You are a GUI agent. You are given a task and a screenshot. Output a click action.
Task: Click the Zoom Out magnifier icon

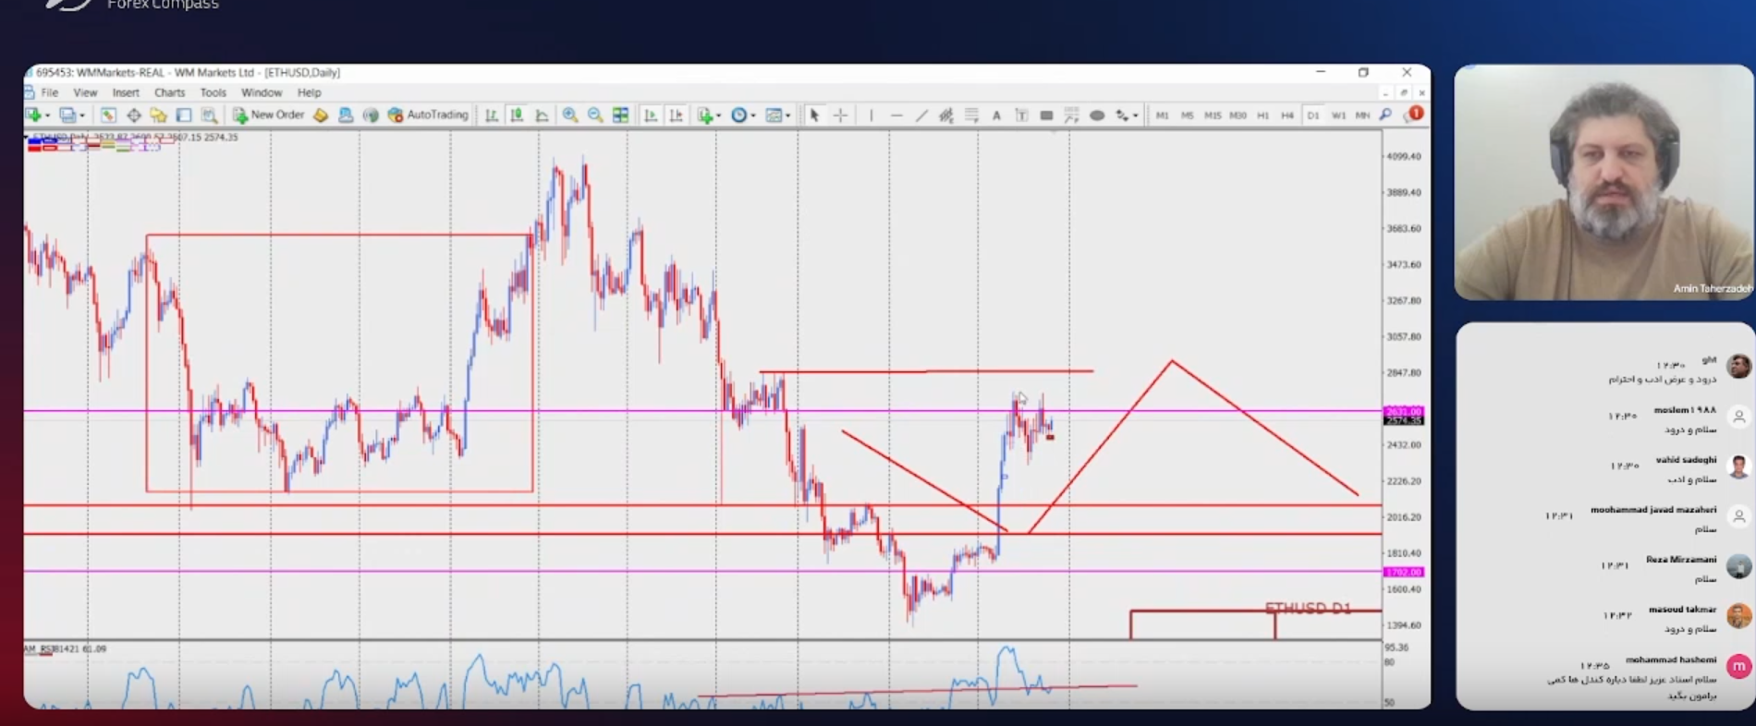click(595, 115)
